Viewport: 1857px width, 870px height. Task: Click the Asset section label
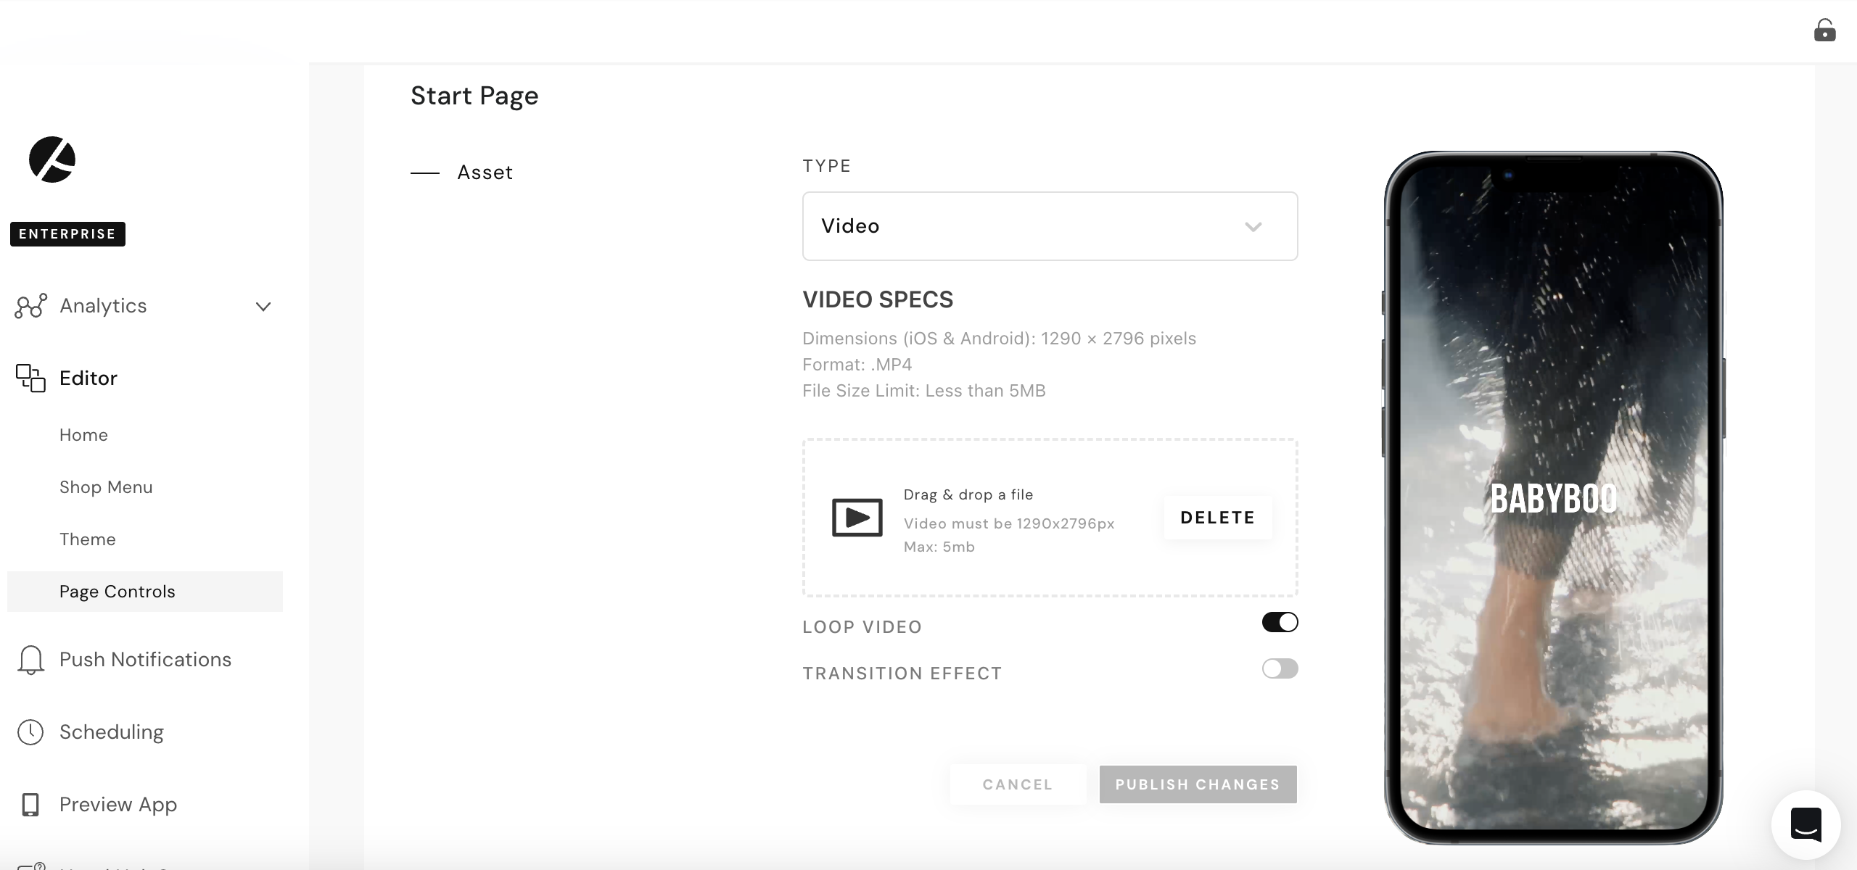(485, 173)
